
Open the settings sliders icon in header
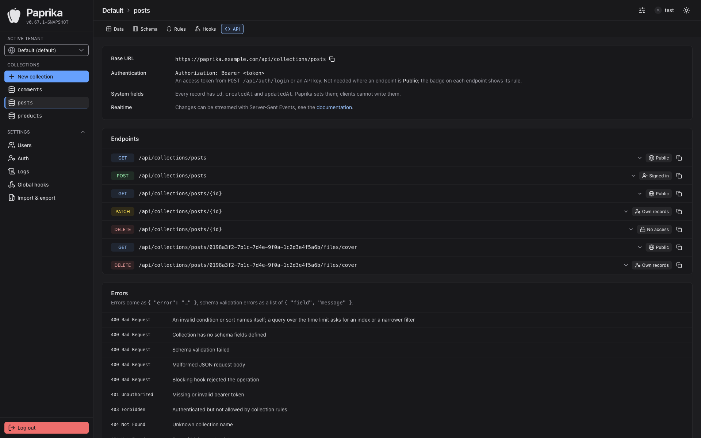642,10
